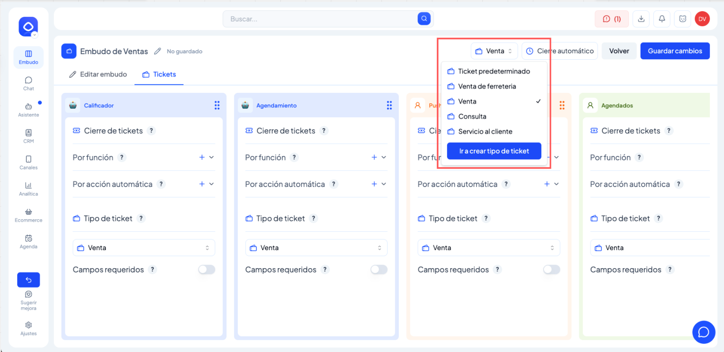Open the Venta selector in header
The width and height of the screenshot is (724, 352).
494,51
